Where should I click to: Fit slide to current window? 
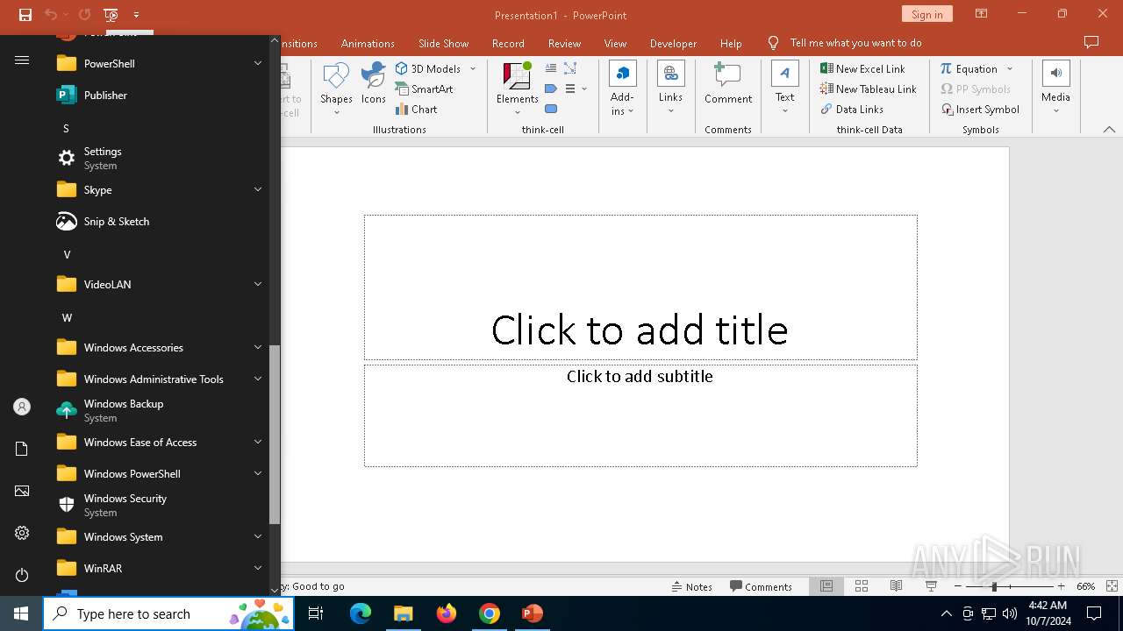(1112, 586)
